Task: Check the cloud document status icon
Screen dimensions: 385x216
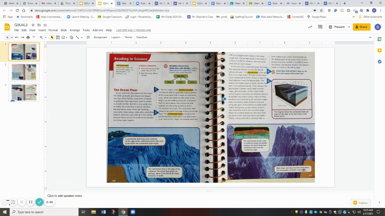Action: coord(45,25)
